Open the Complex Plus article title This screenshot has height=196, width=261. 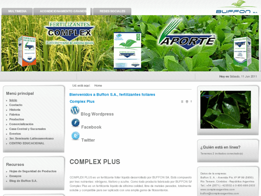(x=82, y=101)
